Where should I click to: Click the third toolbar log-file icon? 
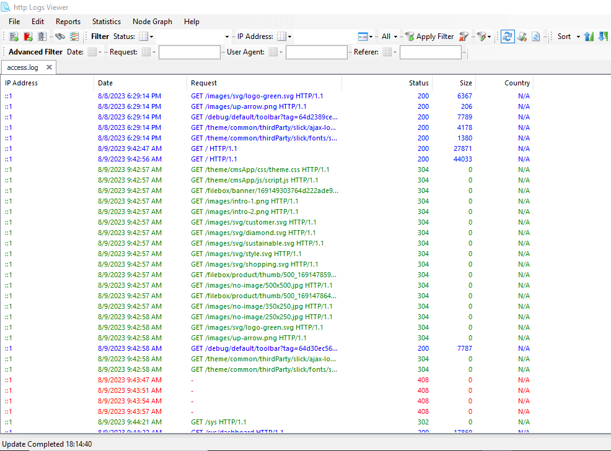pos(42,37)
